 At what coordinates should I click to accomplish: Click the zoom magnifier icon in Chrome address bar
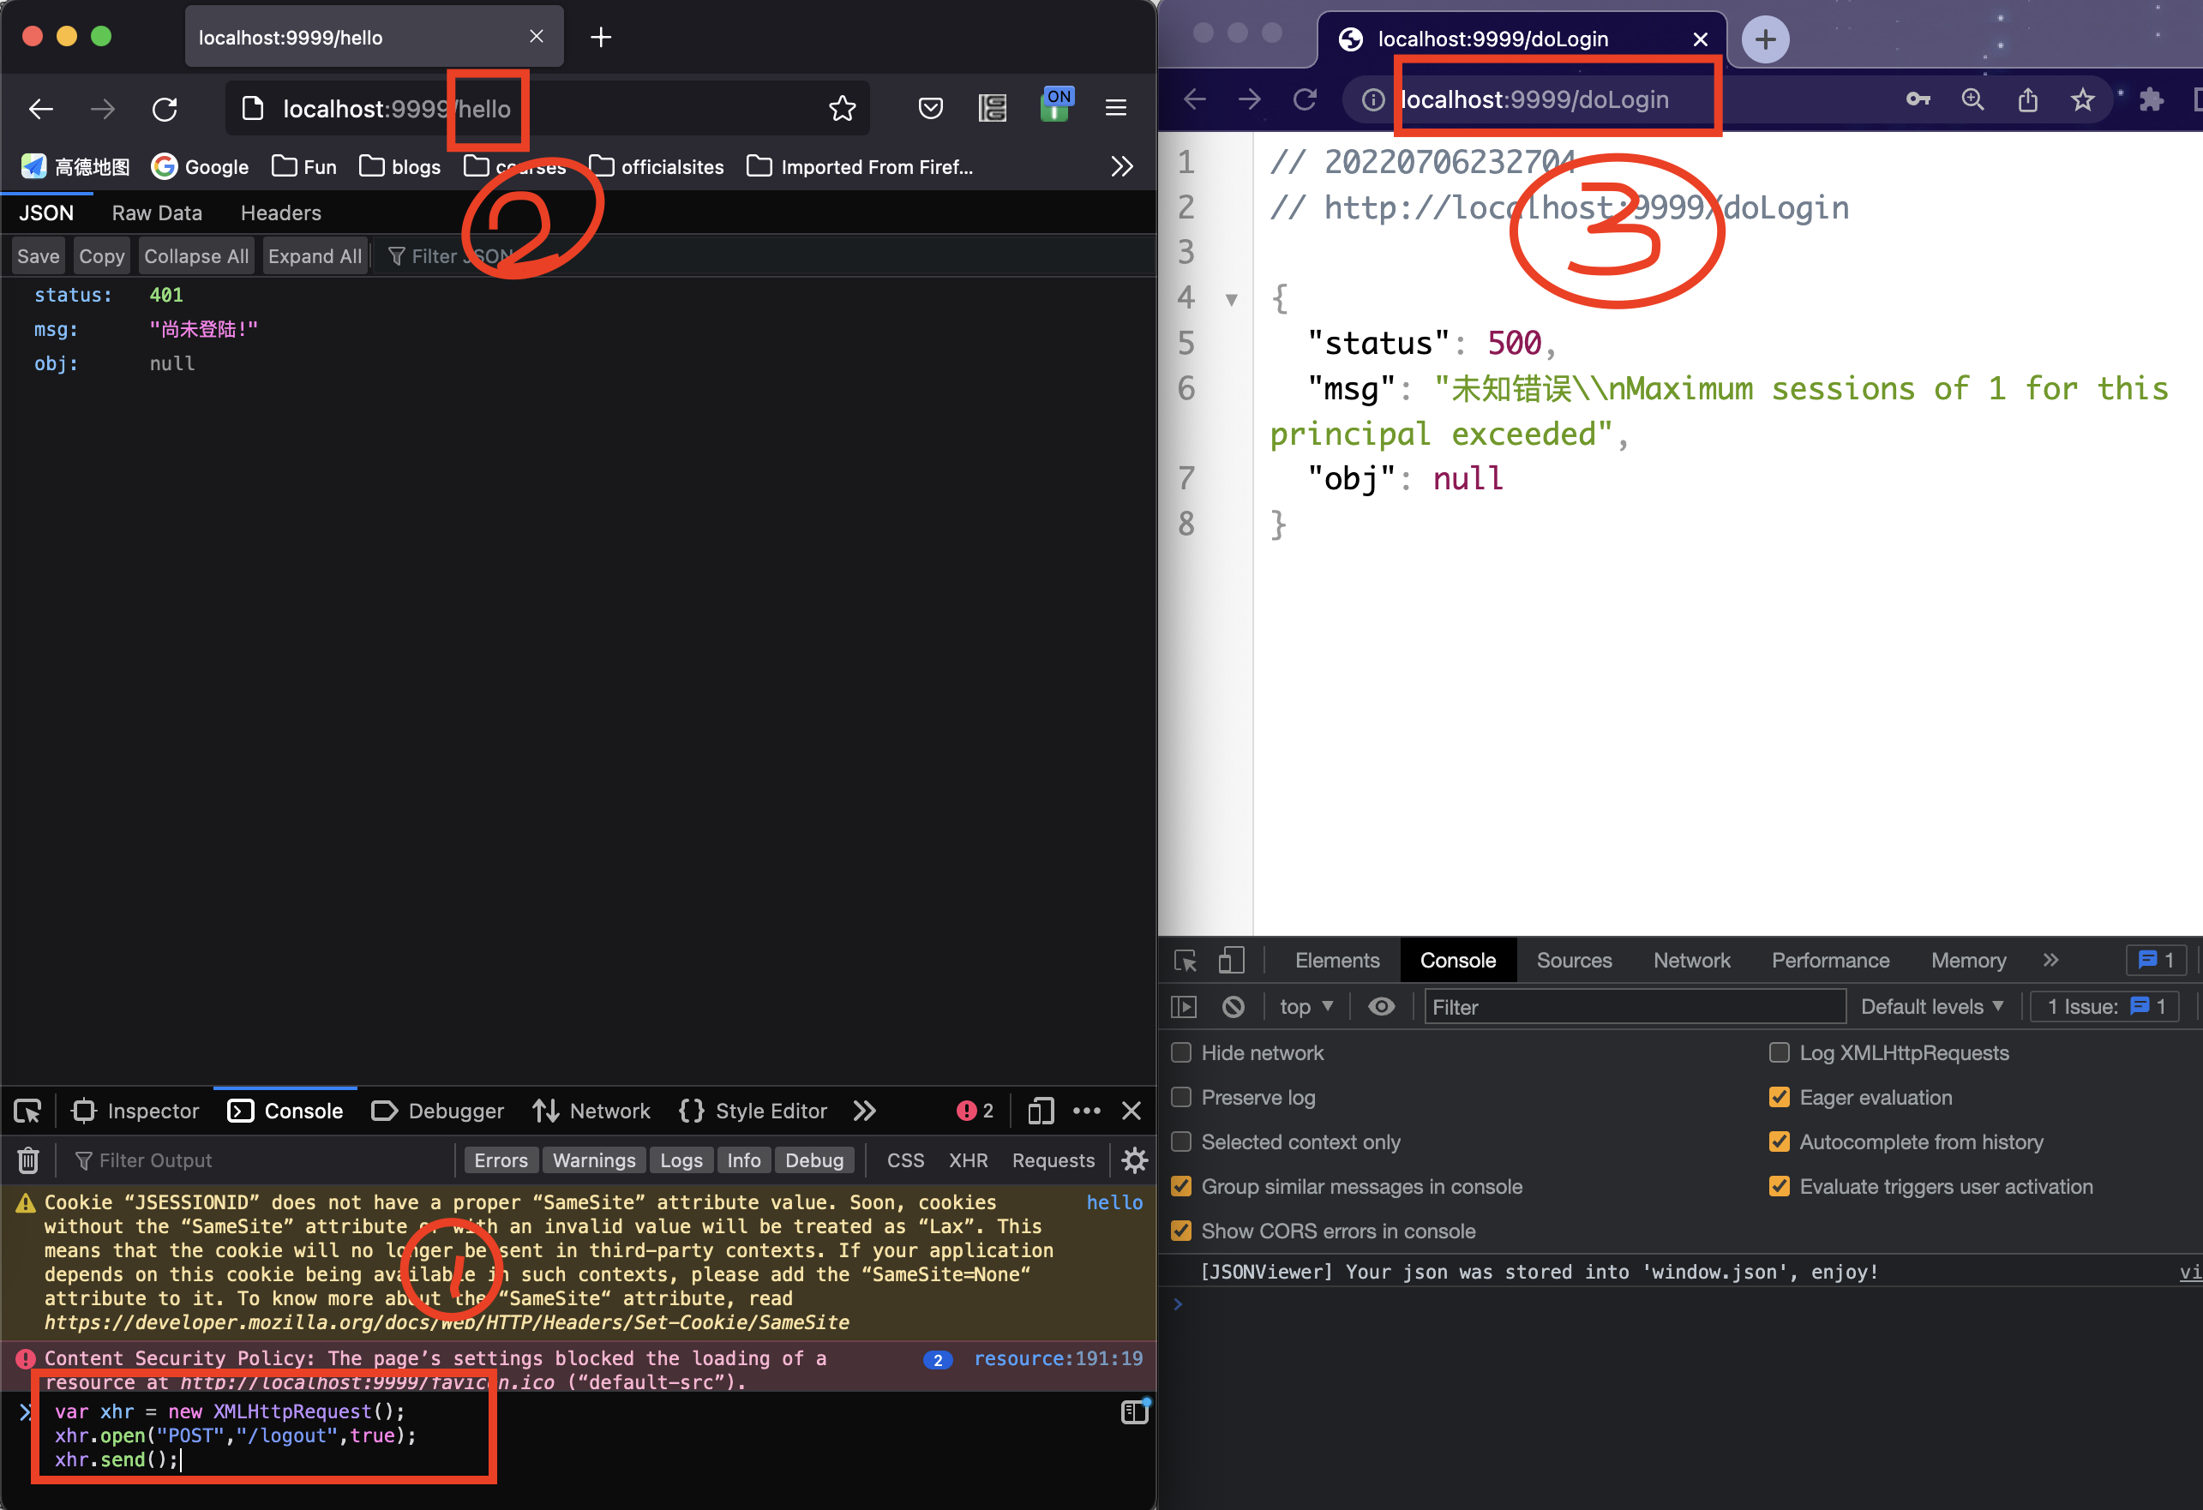coord(1972,99)
